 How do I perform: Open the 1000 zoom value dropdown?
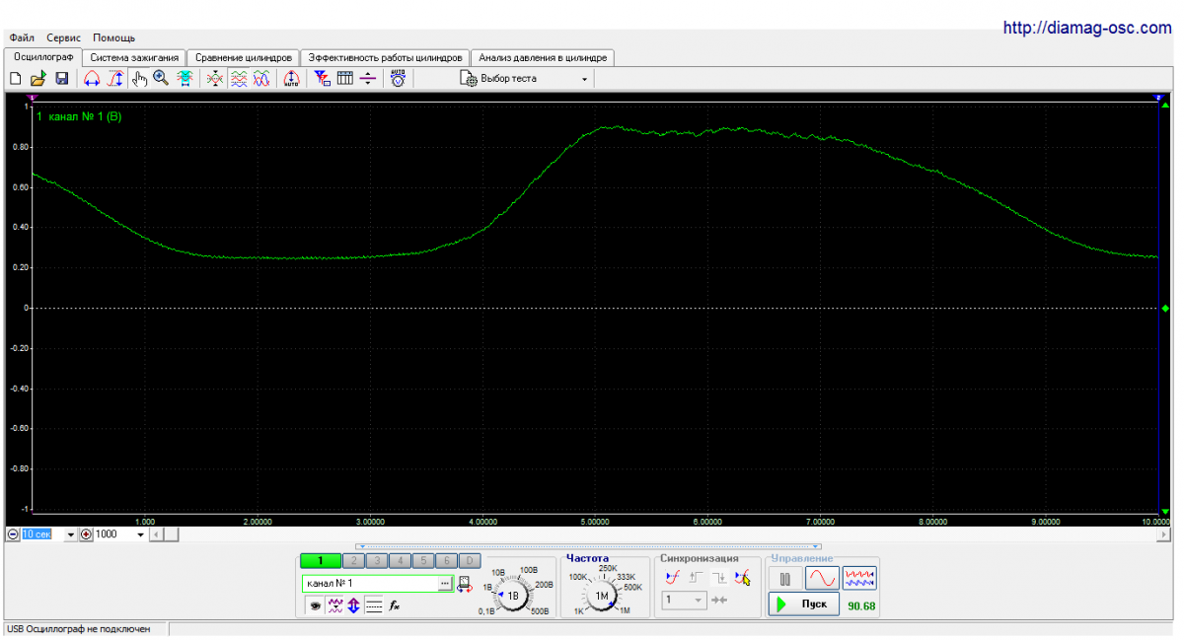pyautogui.click(x=140, y=534)
